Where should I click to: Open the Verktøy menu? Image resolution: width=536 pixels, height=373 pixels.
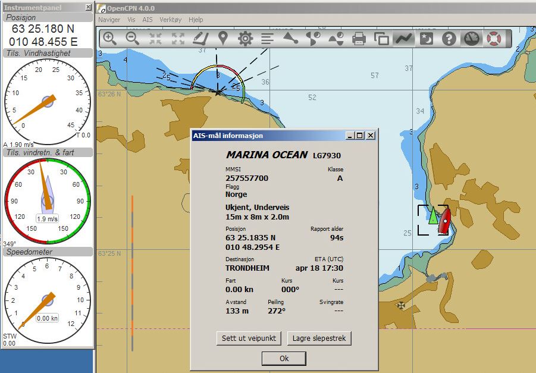click(x=171, y=20)
